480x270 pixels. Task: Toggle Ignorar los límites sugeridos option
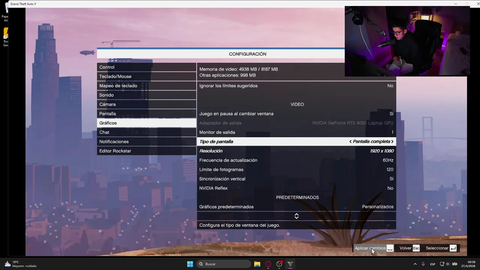[x=296, y=86]
